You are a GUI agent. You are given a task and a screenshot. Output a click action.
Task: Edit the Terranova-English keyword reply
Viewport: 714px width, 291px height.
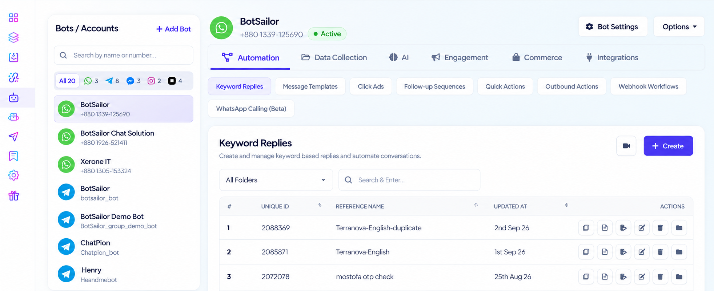(642, 252)
